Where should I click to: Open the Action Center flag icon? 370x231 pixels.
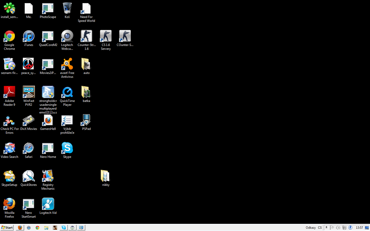pyautogui.click(x=332, y=227)
